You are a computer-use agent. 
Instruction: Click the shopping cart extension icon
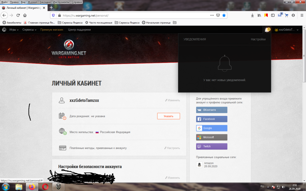286,15
